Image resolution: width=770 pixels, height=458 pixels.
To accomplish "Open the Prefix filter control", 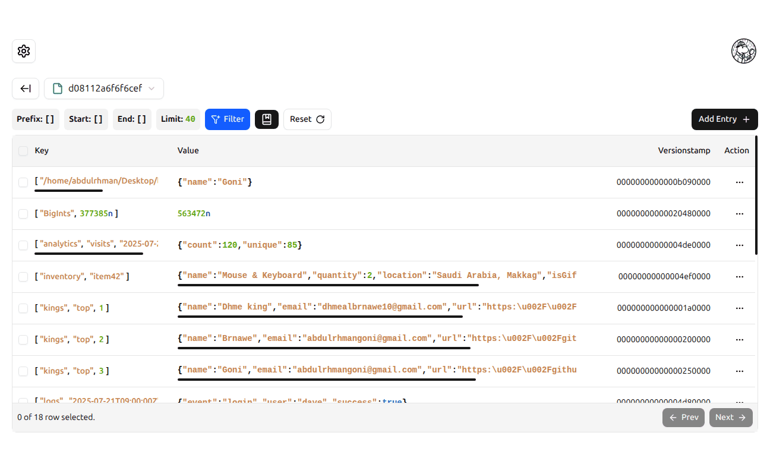I will (35, 119).
